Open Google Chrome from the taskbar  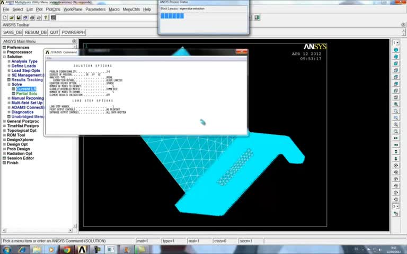pyautogui.click(x=67, y=250)
